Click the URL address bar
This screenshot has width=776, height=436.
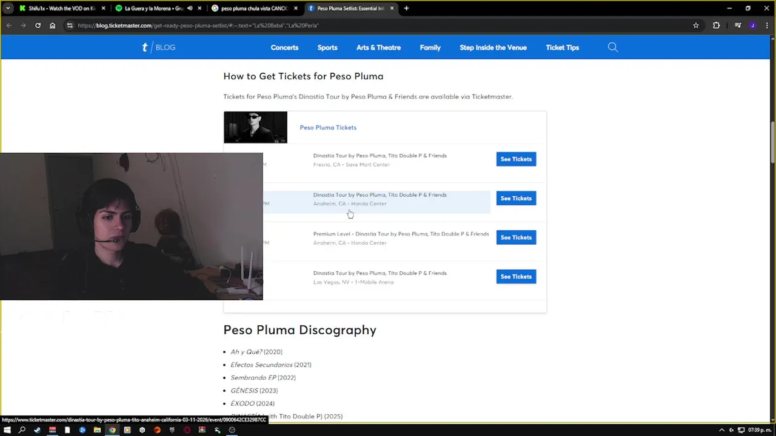382,25
